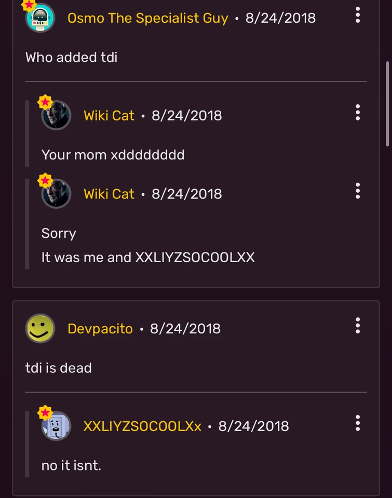Open the kebab menu on XXLIYZSOCOOLXx's reply
Viewport: 392px width, 498px height.
pyautogui.click(x=358, y=423)
